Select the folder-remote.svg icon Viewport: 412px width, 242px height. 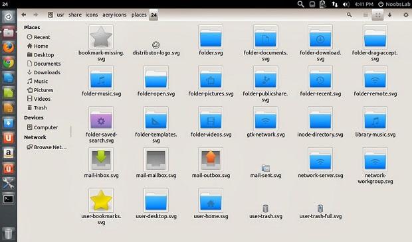coord(375,78)
